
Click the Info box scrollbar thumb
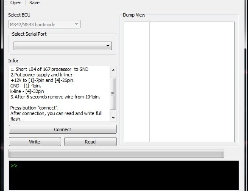113,94
